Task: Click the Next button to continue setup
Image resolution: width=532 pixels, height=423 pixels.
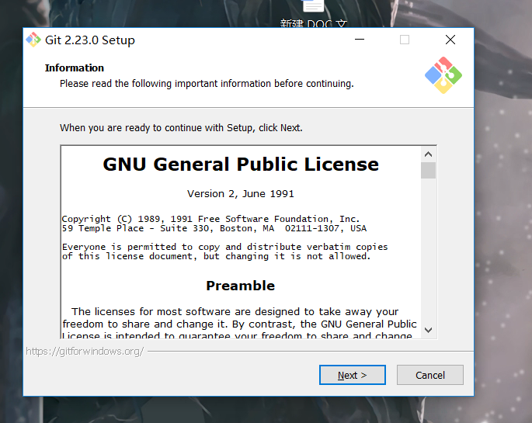Action: (x=352, y=375)
